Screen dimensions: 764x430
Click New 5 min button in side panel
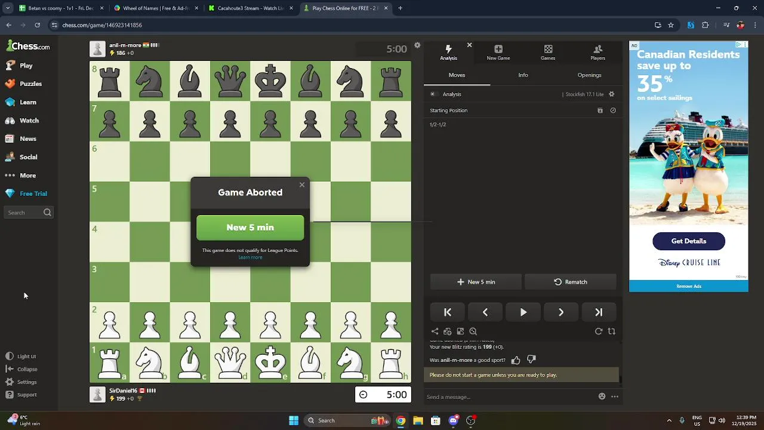tap(476, 282)
